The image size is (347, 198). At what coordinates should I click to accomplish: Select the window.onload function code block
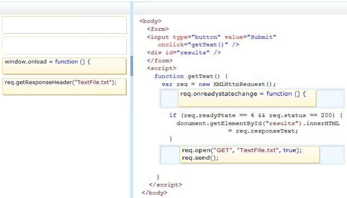click(64, 66)
